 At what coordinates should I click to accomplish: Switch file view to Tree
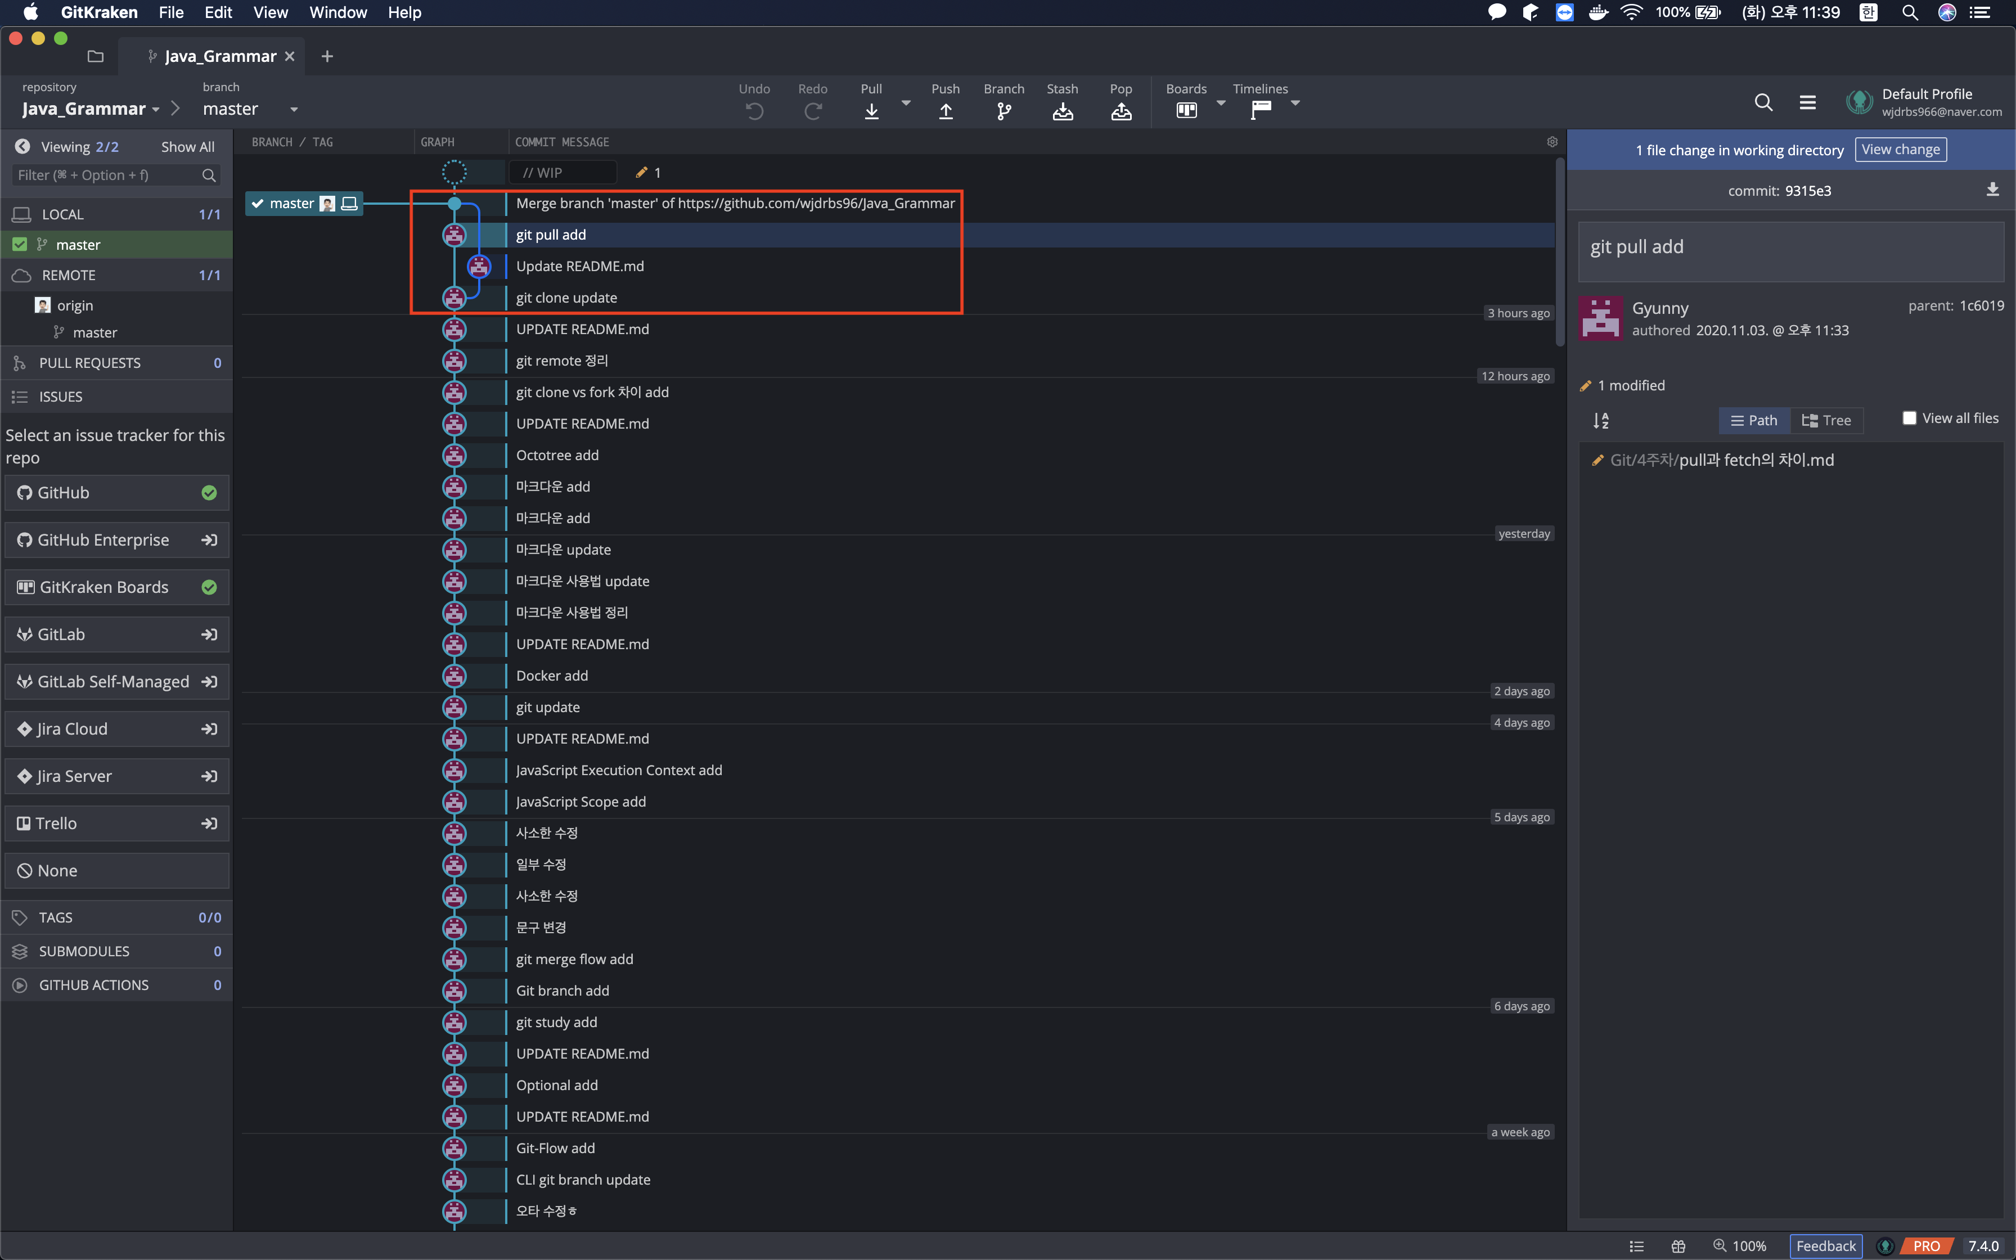click(1826, 420)
